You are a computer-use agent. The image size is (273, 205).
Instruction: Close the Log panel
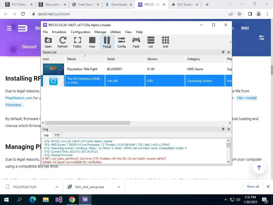point(228,129)
